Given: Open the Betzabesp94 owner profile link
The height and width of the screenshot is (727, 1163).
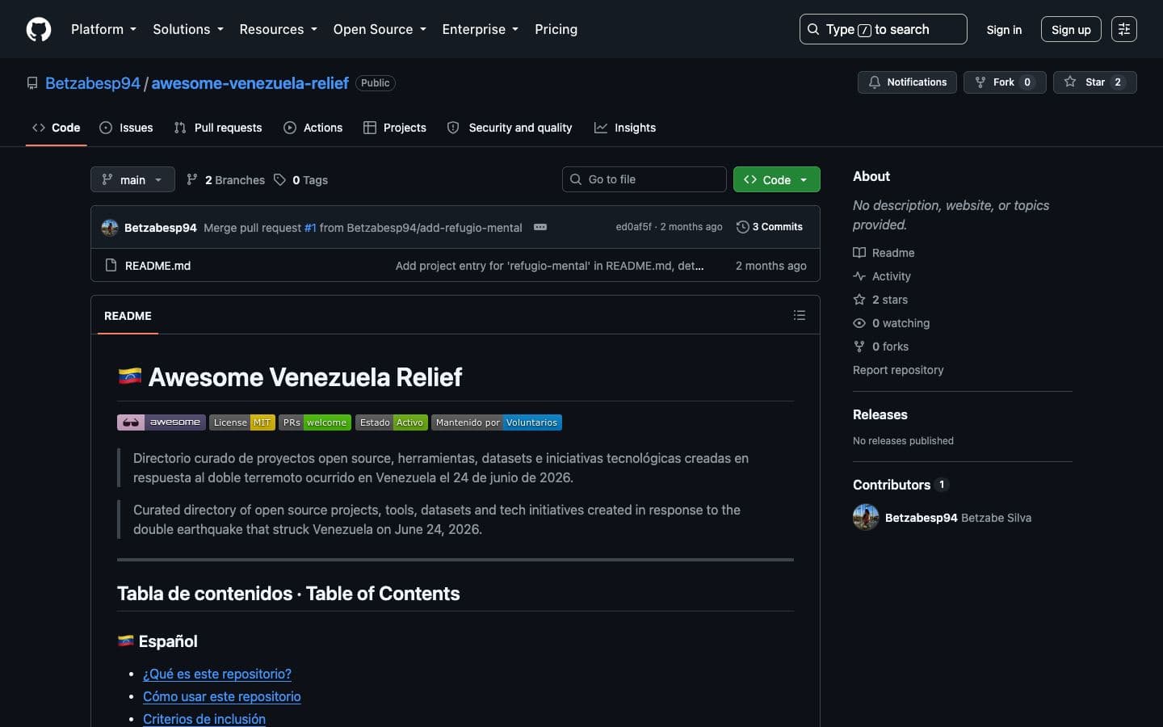Looking at the screenshot, I should (x=93, y=83).
